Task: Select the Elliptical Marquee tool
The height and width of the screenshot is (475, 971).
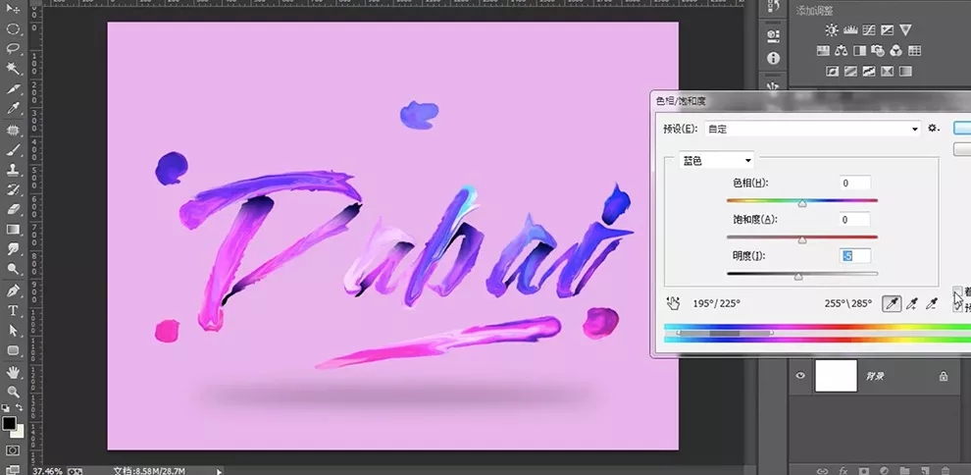Action: coord(13,28)
